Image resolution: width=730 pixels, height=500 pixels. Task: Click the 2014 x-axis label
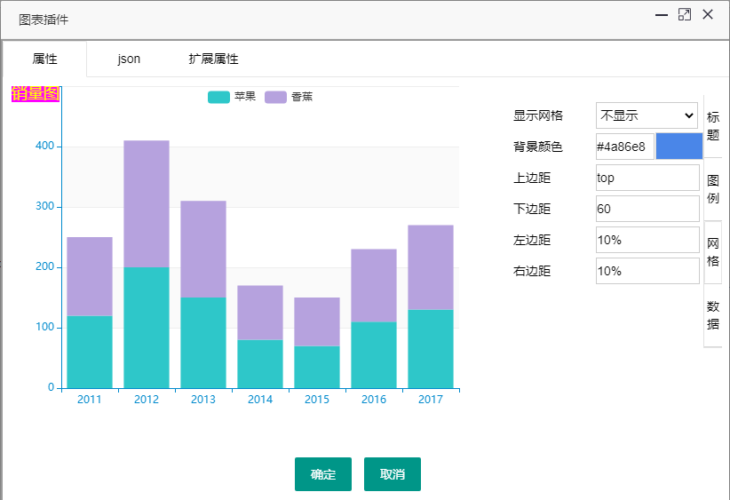tap(260, 399)
